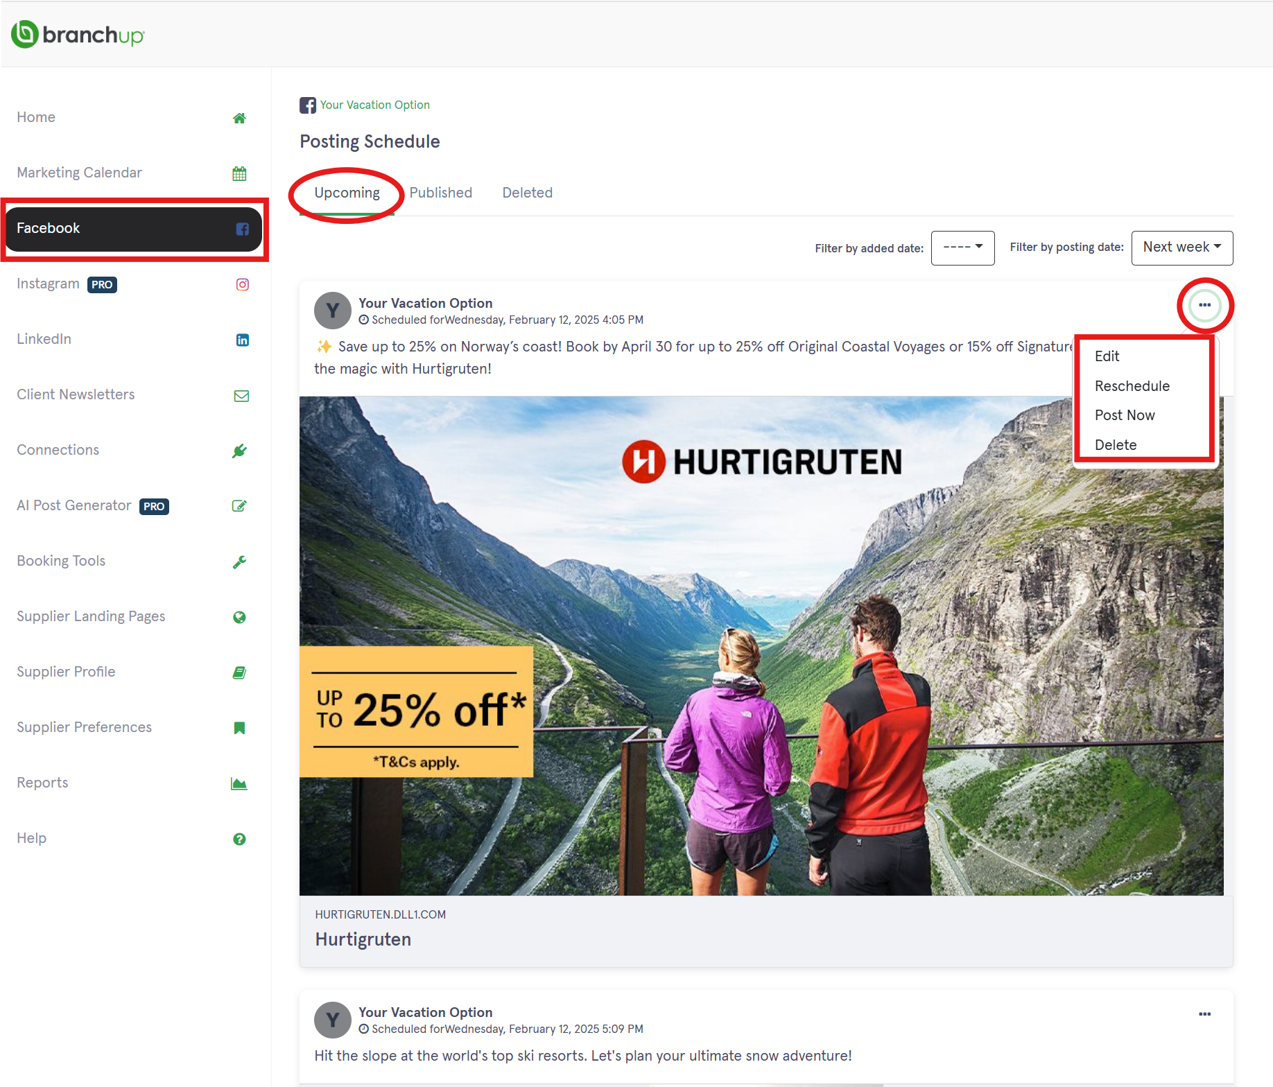Click the Client Newsletters envelope icon
1273x1087 pixels.
point(241,396)
